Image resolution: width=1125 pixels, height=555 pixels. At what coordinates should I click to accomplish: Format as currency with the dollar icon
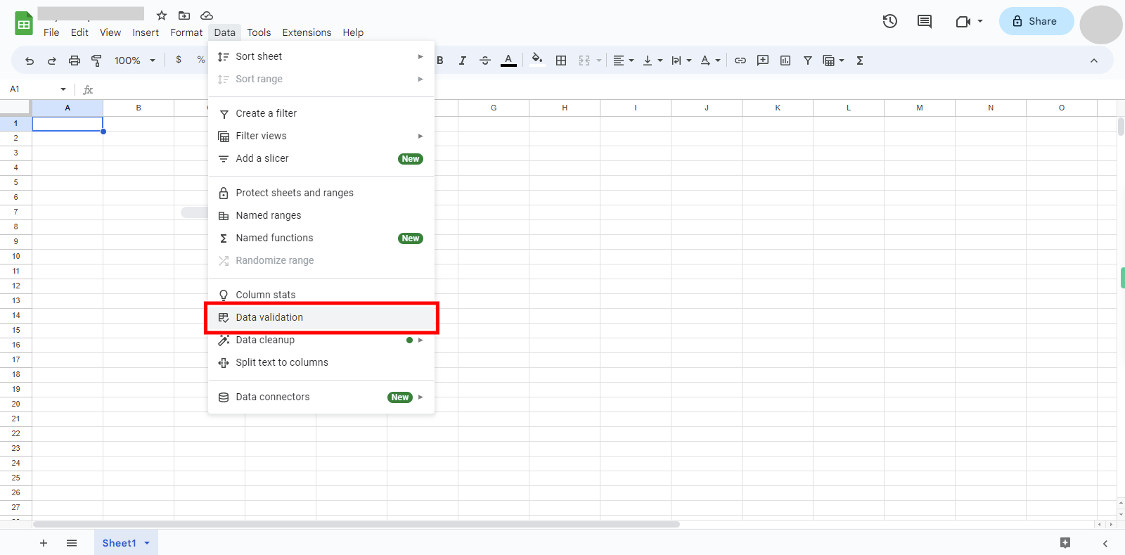tap(179, 60)
